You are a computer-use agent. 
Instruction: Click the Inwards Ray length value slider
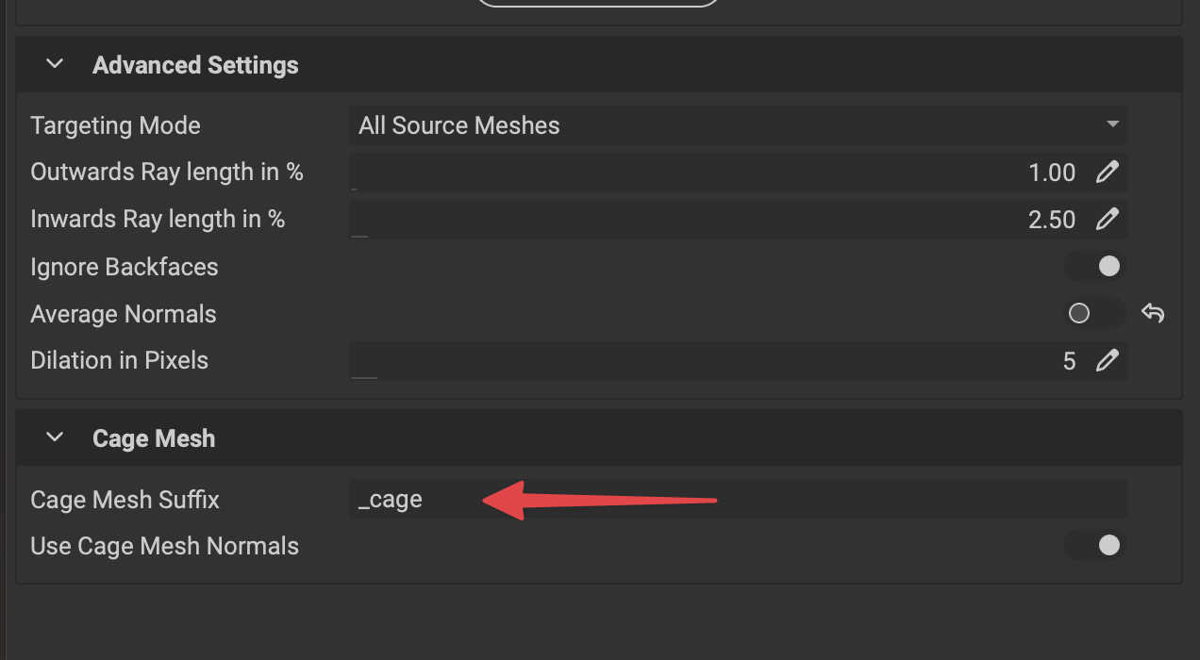[717, 220]
